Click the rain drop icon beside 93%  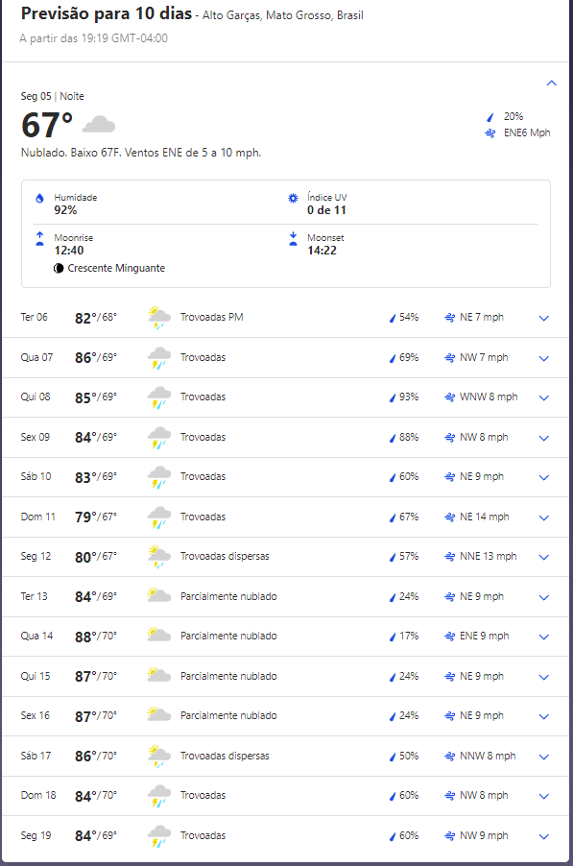click(x=393, y=397)
